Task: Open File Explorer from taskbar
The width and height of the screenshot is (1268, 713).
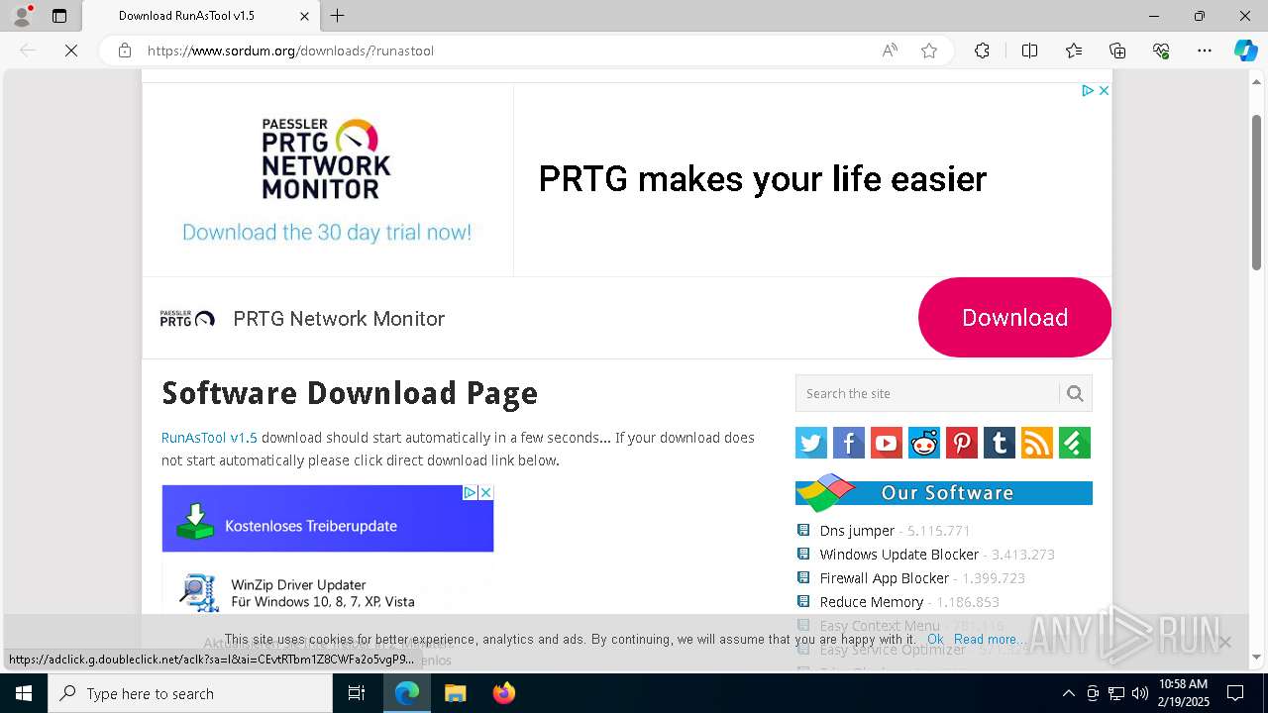Action: coord(455,693)
